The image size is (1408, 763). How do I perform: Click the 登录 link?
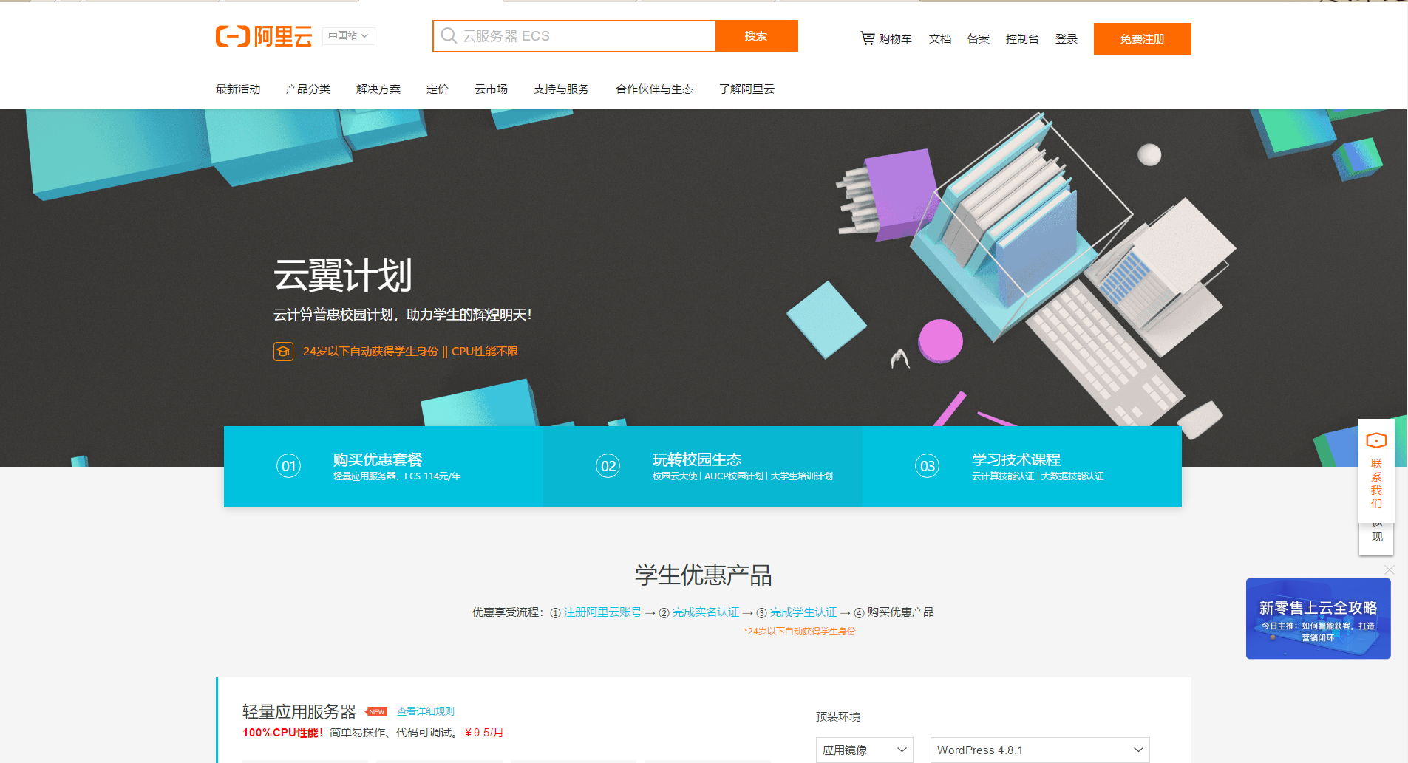pos(1067,39)
